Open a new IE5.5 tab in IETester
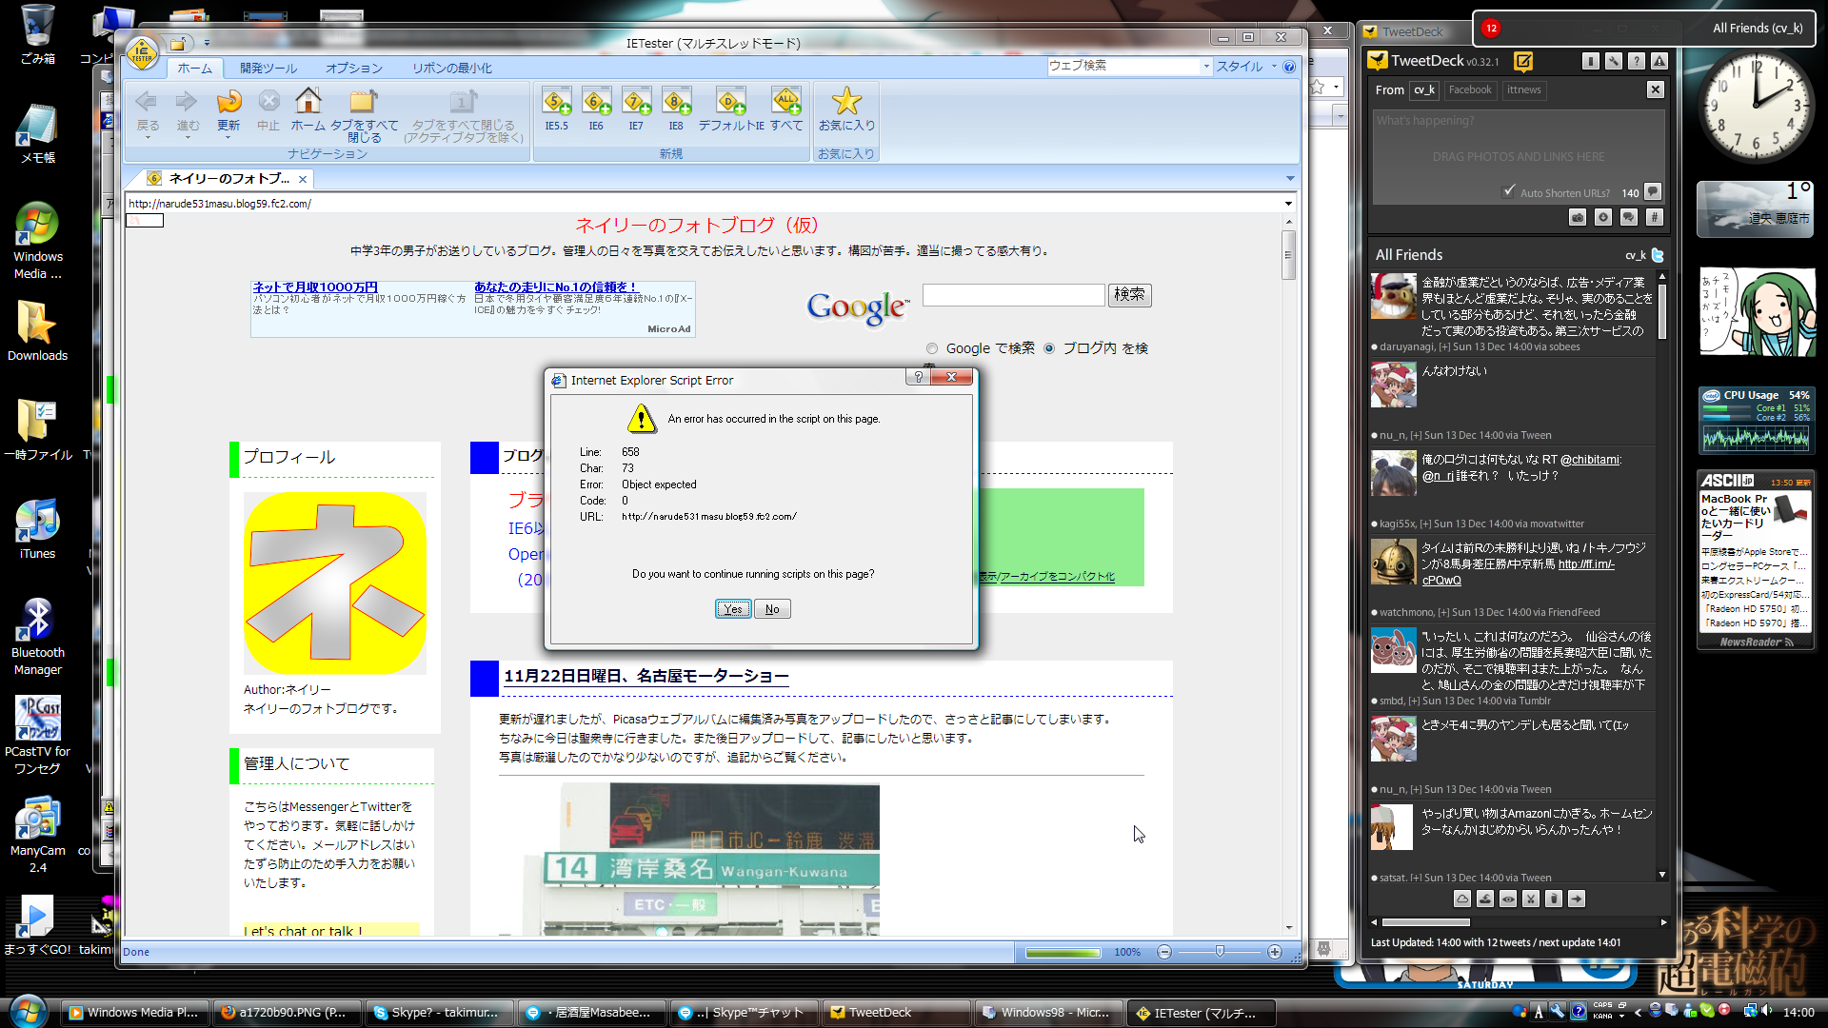This screenshot has width=1828, height=1028. pyautogui.click(x=557, y=109)
